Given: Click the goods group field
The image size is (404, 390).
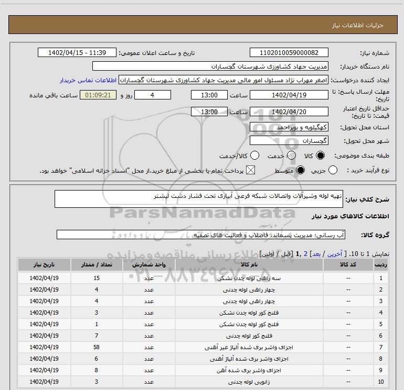Looking at the screenshot, I should (x=200, y=235).
